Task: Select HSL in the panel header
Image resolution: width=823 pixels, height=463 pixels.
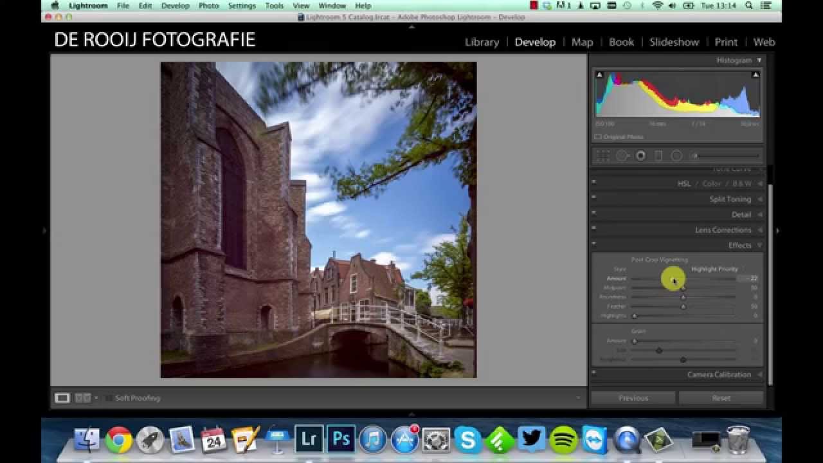Action: [684, 184]
